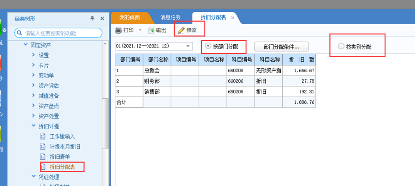415x186 pixels.
Task: Switch to 我的桌面 tab
Action: click(130, 17)
